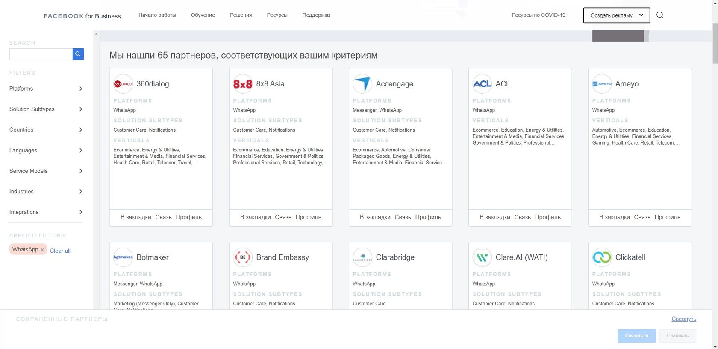Click the Ameyo partner name
Image resolution: width=718 pixels, height=349 pixels.
pyautogui.click(x=627, y=84)
